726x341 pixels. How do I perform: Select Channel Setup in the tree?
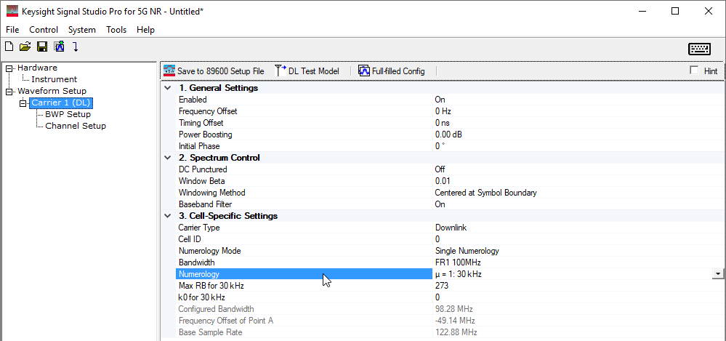(76, 126)
